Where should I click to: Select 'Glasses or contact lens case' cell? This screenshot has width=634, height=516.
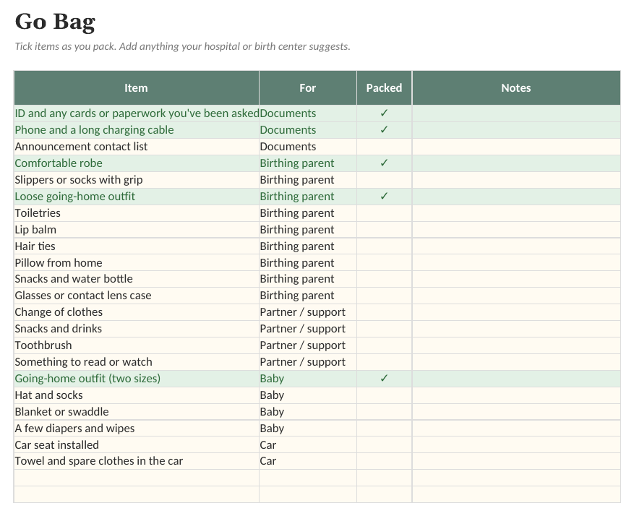136,296
